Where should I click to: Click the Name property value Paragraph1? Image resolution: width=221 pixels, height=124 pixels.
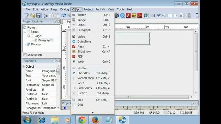pyautogui.click(x=49, y=71)
